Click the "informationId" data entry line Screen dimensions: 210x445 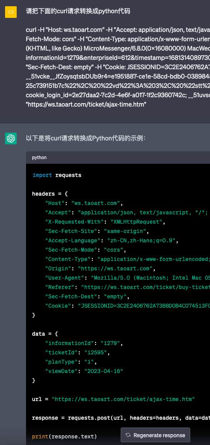84,343
